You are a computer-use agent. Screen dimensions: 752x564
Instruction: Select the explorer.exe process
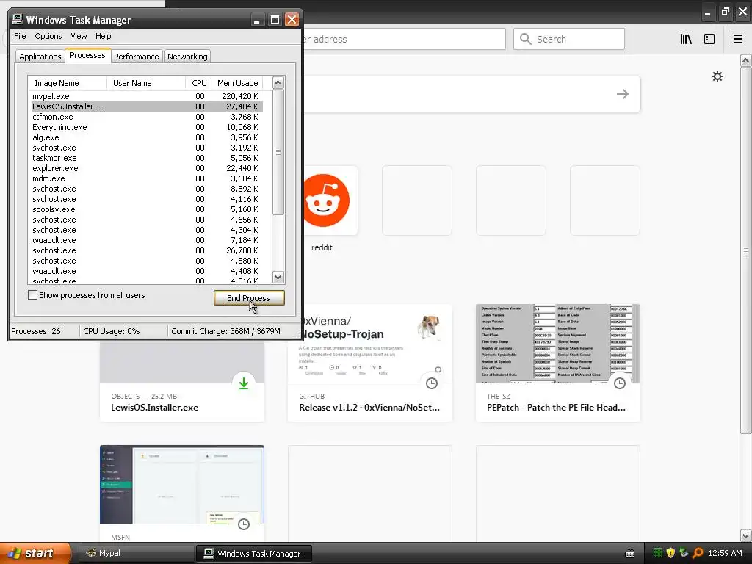point(146,168)
